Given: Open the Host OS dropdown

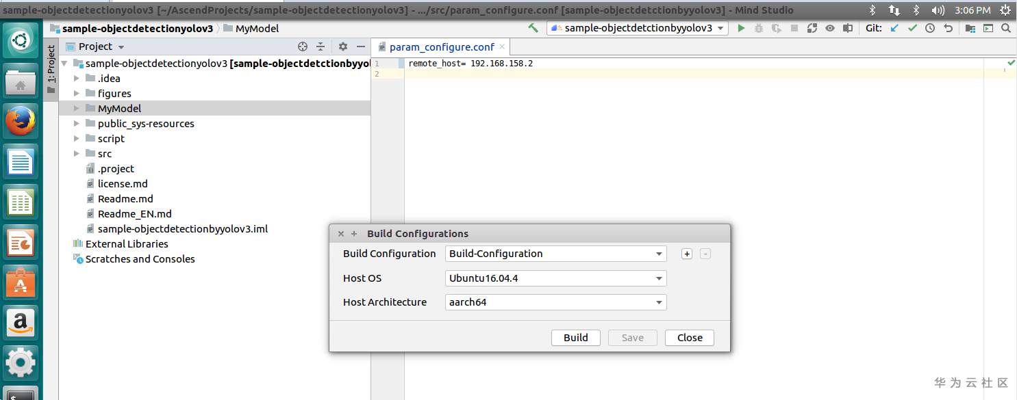Looking at the screenshot, I should coord(555,278).
